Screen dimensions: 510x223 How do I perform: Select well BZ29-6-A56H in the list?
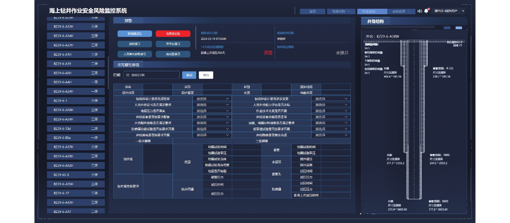click(x=76, y=110)
